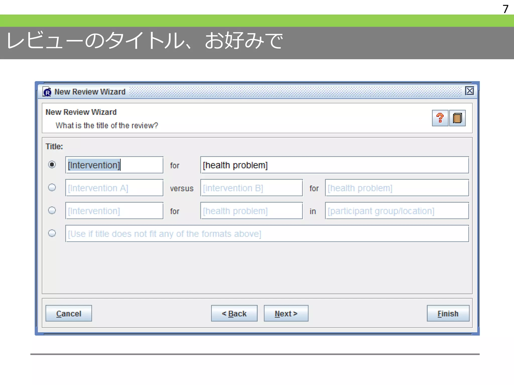Click the [Intervention A] input field
This screenshot has width=514, height=385.
[x=114, y=188]
